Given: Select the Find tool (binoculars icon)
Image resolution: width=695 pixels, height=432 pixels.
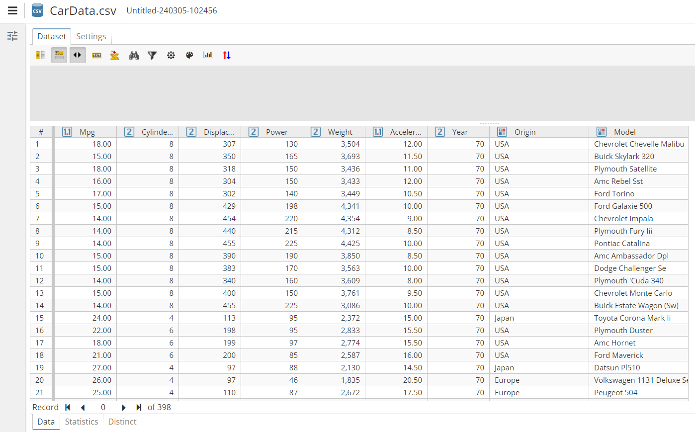Looking at the screenshot, I should tap(134, 55).
